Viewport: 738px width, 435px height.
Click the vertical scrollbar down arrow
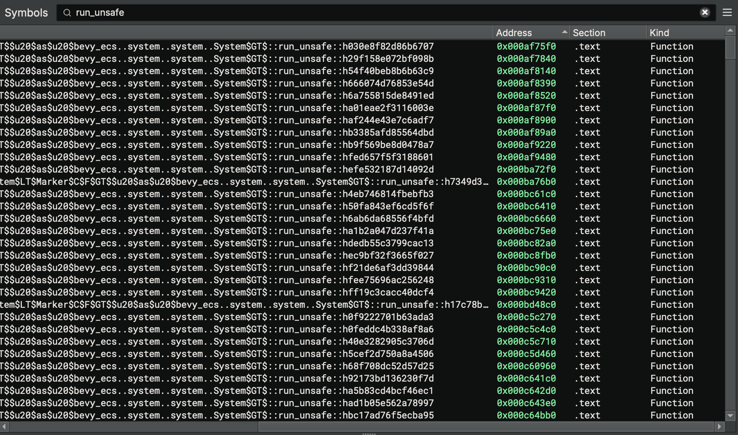click(730, 416)
